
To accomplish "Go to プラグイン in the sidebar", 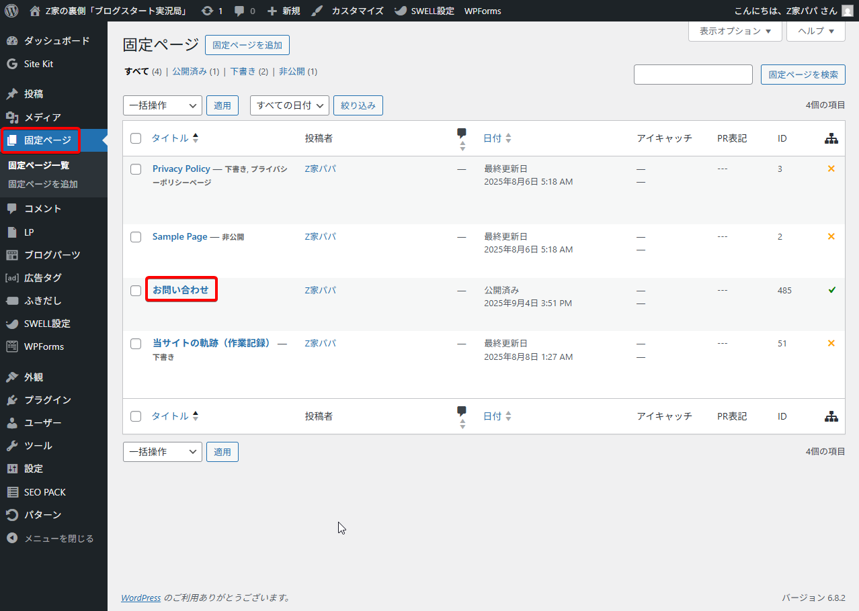I will pyautogui.click(x=47, y=400).
